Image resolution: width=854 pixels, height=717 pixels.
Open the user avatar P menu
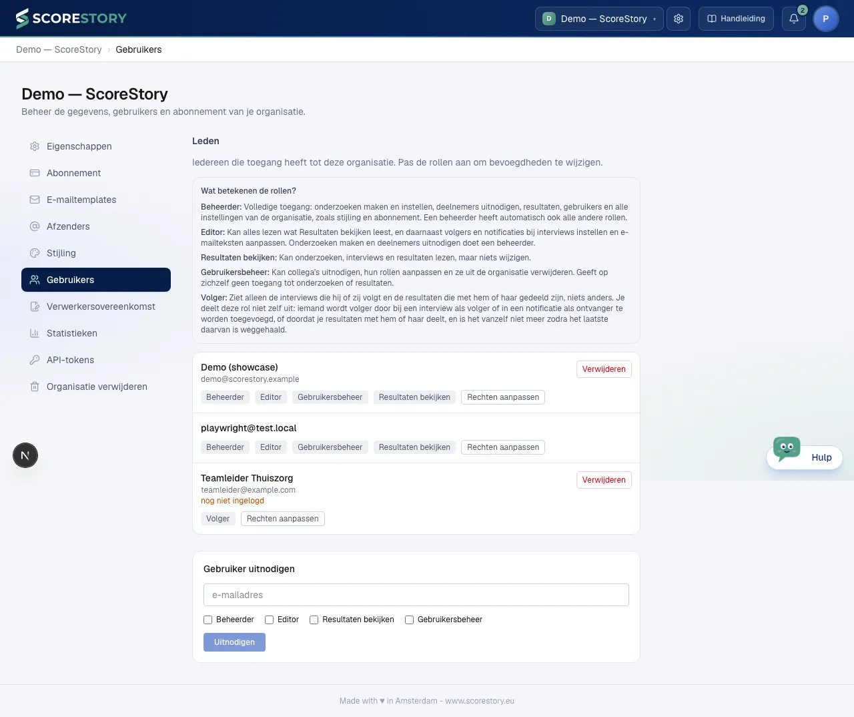826,19
